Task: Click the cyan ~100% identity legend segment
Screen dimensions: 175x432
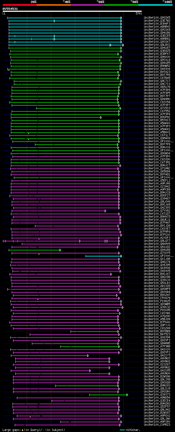Action: click(155, 5)
